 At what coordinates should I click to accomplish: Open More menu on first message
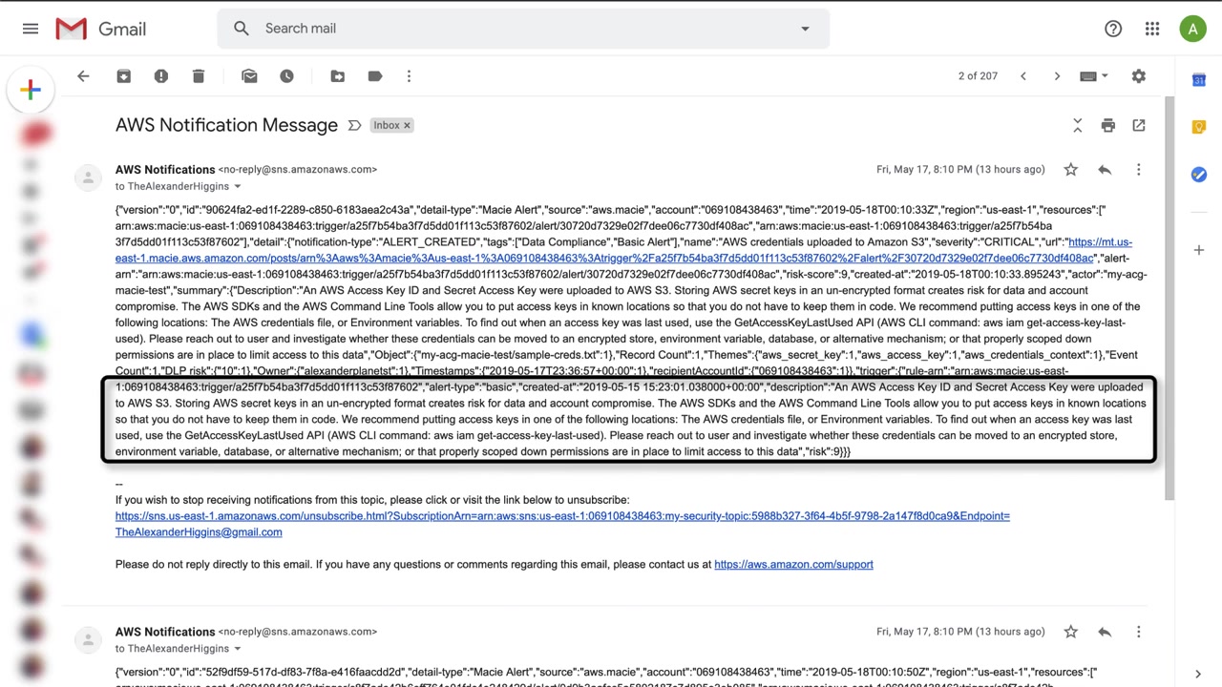pyautogui.click(x=1138, y=170)
